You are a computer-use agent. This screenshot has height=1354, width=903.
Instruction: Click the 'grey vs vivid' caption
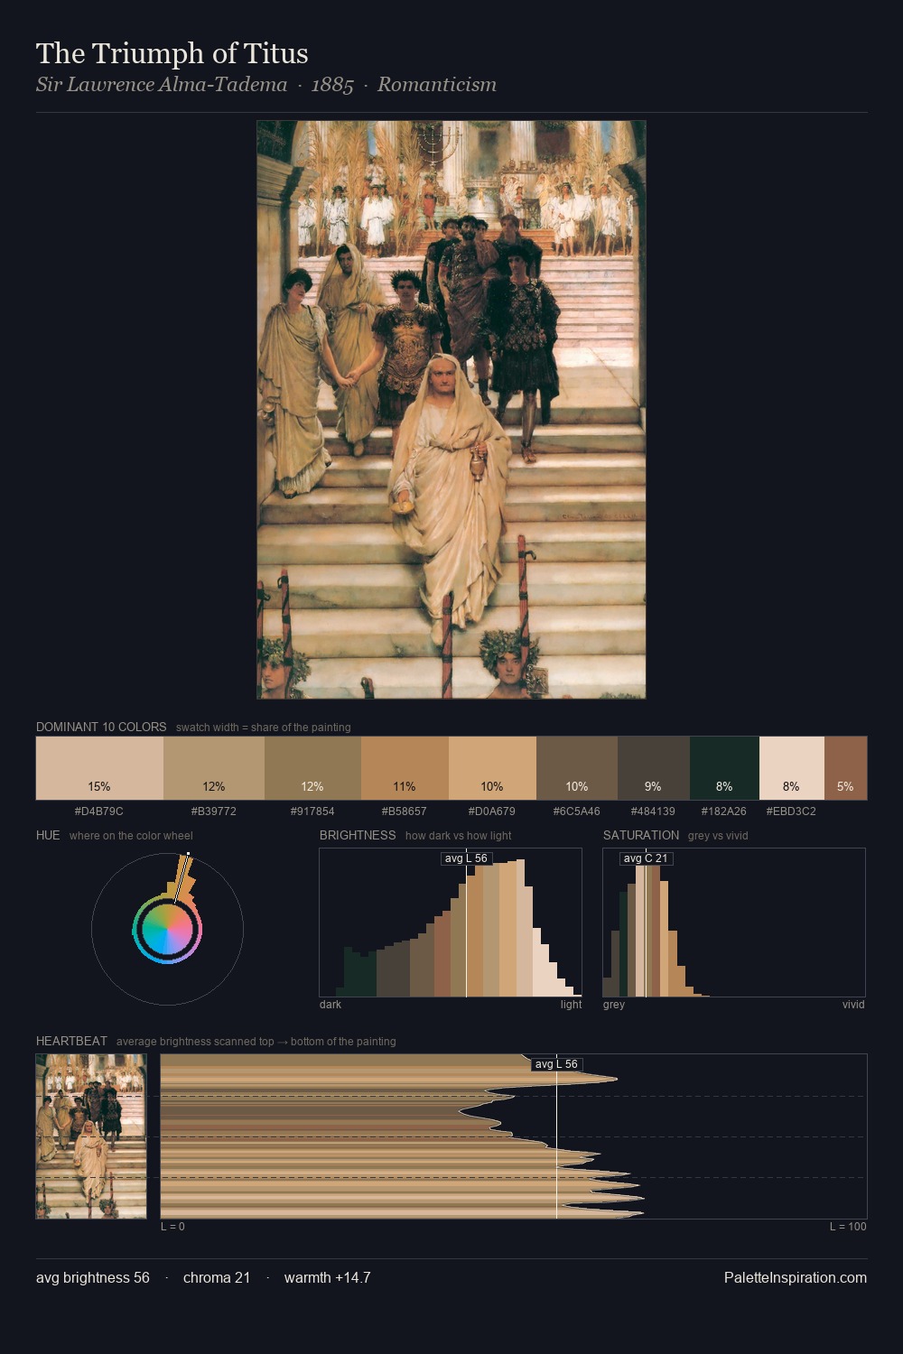tap(718, 836)
